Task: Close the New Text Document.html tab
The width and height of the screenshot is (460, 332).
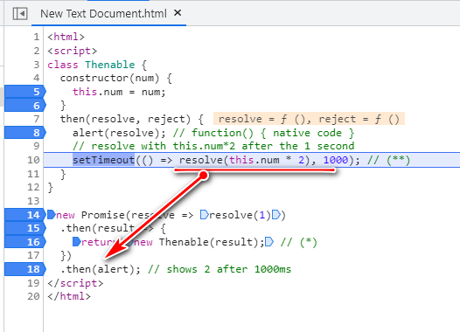Action: pyautogui.click(x=178, y=13)
